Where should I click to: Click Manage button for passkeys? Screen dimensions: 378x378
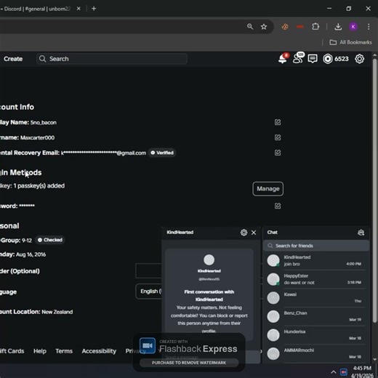click(268, 189)
